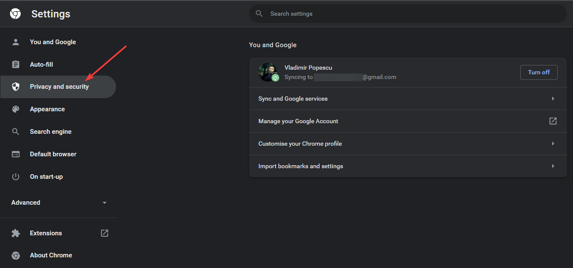This screenshot has width=573, height=268.
Task: Click the Chrome logo icon beside Settings
Action: click(x=16, y=14)
